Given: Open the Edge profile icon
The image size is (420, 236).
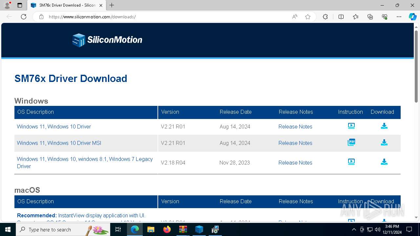Looking at the screenshot, I should point(7,5).
